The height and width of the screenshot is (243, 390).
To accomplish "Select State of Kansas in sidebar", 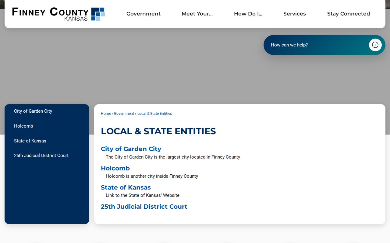I will [47, 141].
